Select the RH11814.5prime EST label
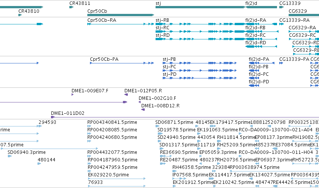 coord(236,137)
